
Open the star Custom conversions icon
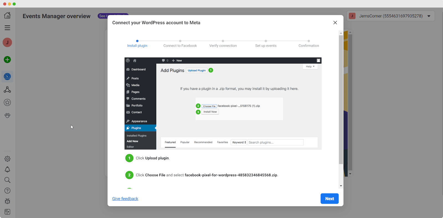[7, 103]
